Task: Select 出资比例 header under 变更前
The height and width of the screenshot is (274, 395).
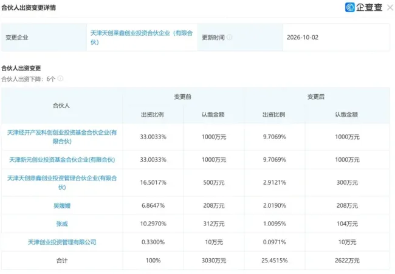Action: click(153, 115)
